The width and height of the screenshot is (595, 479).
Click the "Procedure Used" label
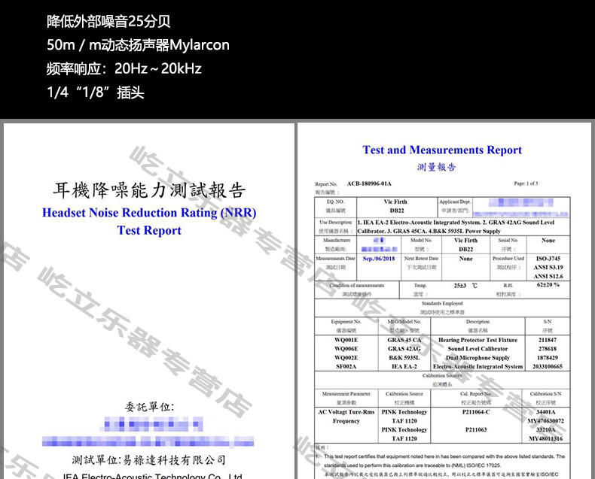tap(508, 258)
